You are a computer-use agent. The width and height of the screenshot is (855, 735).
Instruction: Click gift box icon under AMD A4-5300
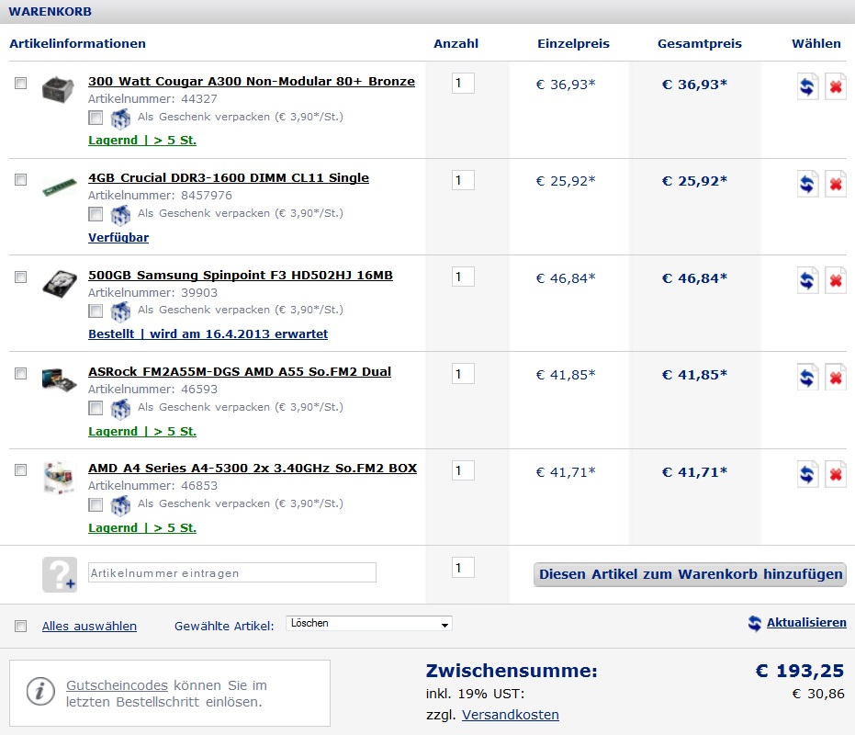pyautogui.click(x=120, y=504)
